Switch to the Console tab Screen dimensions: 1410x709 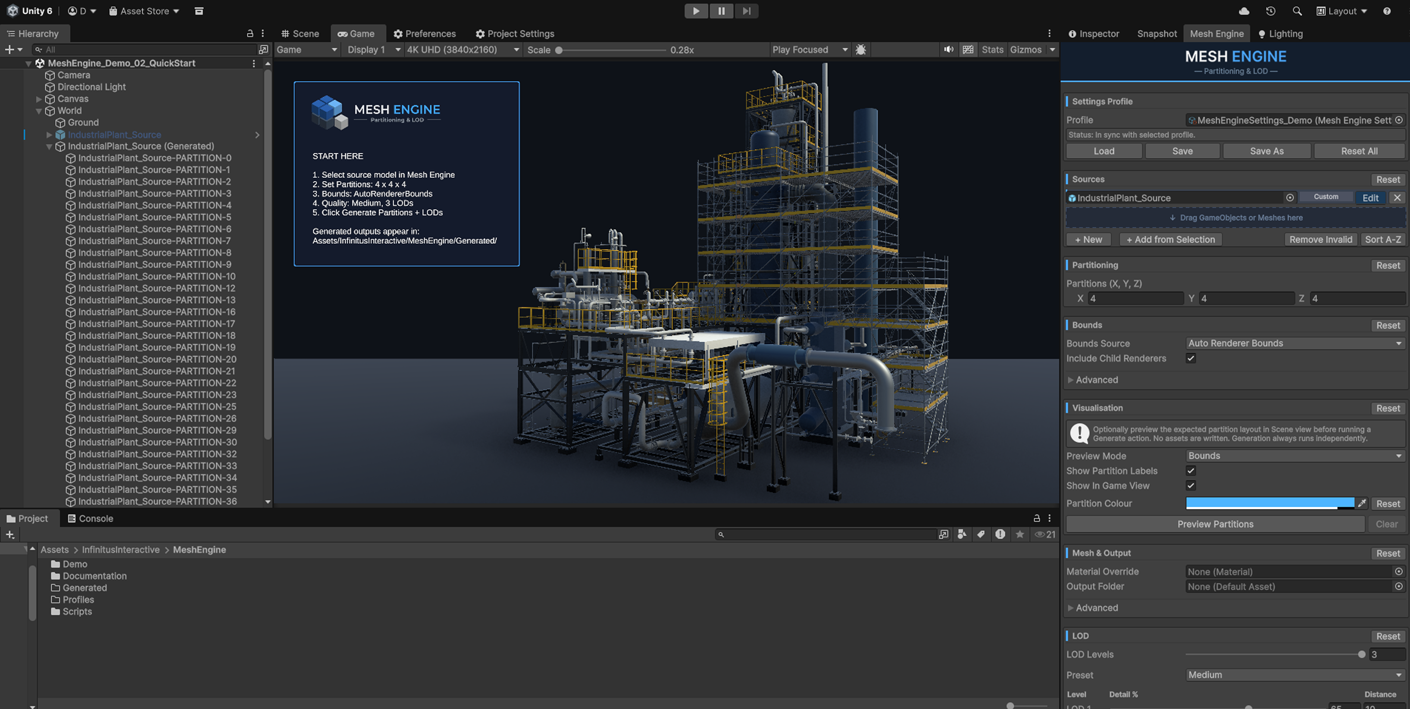tap(90, 518)
